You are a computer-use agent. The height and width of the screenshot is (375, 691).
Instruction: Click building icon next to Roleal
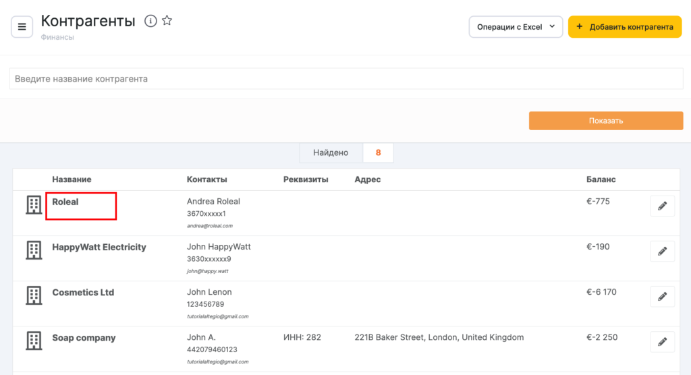(34, 205)
